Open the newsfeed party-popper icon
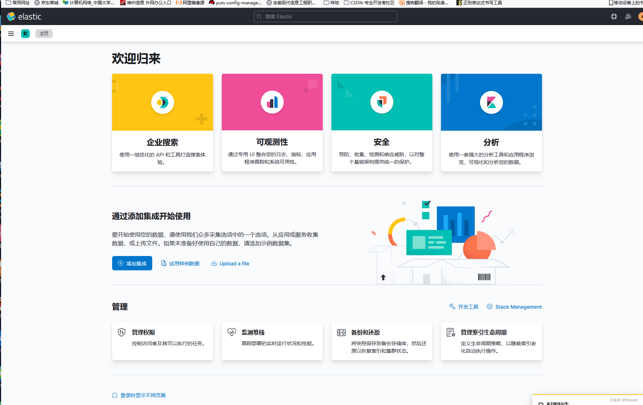This screenshot has width=643, height=405. pos(628,16)
